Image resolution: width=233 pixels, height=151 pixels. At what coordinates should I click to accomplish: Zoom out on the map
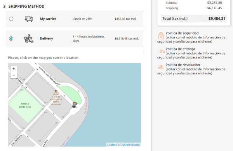tap(14, 75)
